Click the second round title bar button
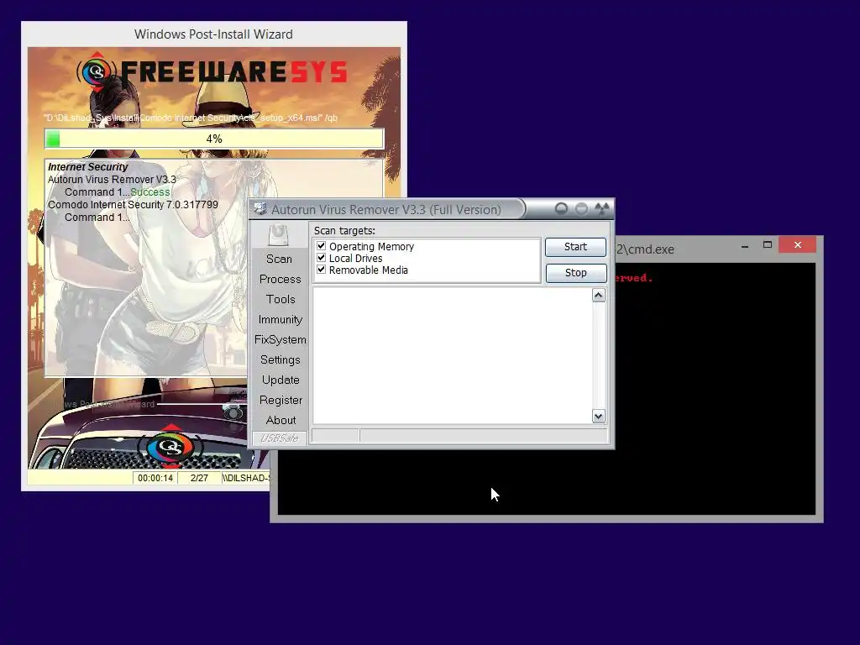Viewport: 860px width, 645px height. pyautogui.click(x=581, y=209)
